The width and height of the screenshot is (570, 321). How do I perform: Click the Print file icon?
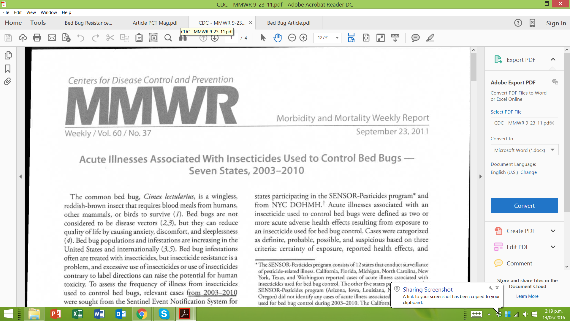[37, 38]
